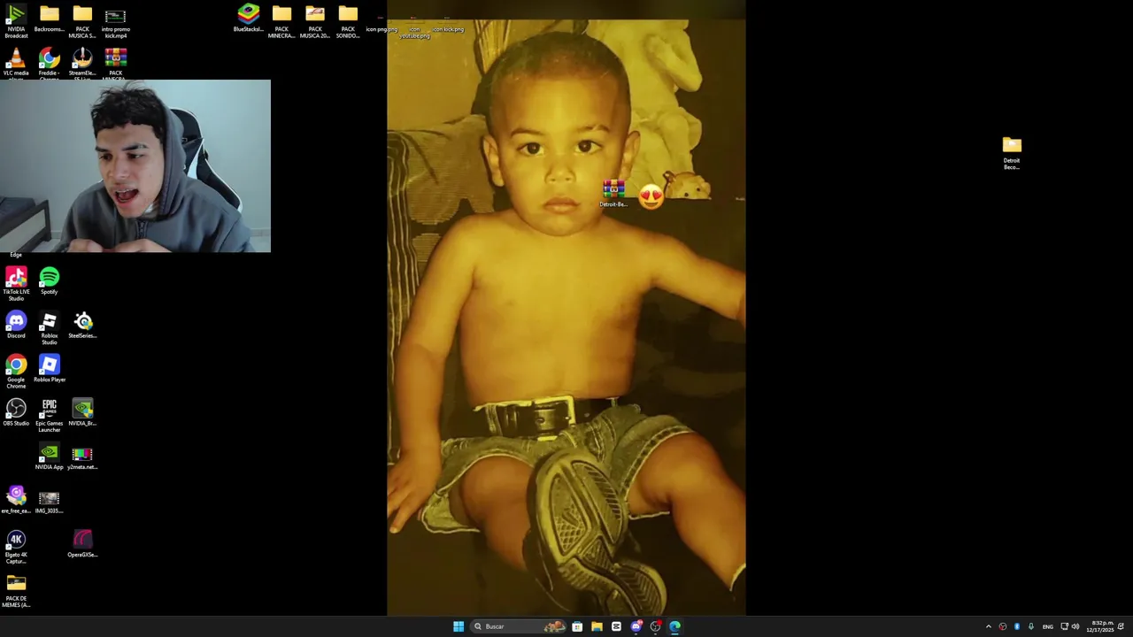Select the PACK MUSICA 20... folder
Image resolution: width=1133 pixels, height=637 pixels.
(314, 20)
